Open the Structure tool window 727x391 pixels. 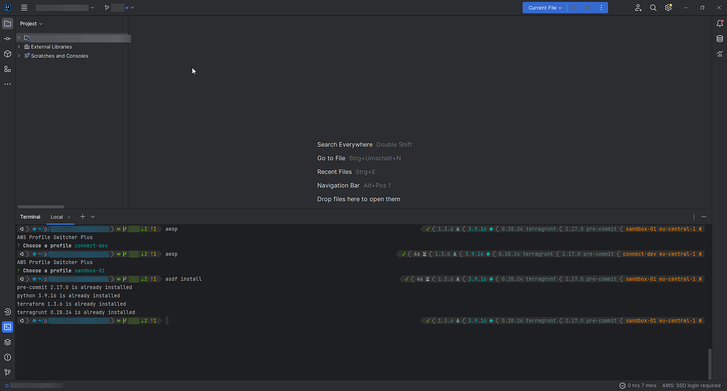[7, 69]
